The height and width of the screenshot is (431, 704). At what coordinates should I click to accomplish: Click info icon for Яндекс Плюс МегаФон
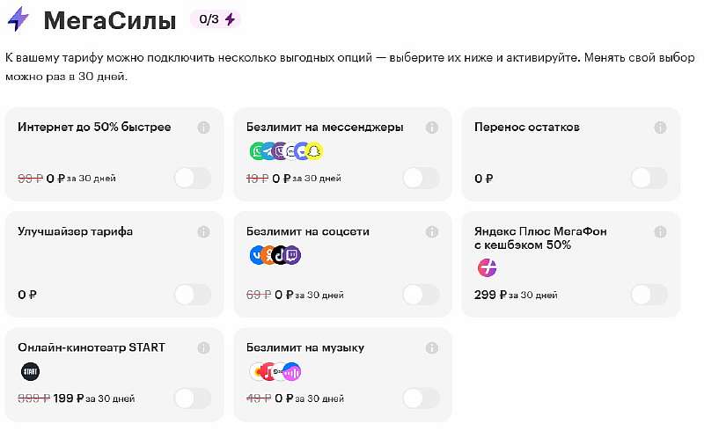660,232
